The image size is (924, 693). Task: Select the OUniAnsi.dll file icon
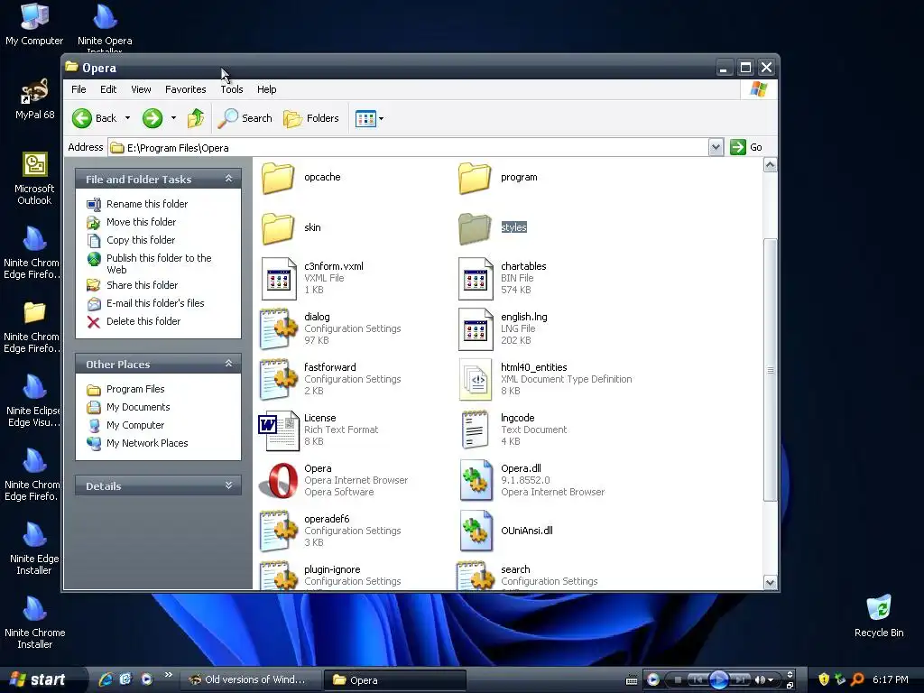(x=476, y=531)
